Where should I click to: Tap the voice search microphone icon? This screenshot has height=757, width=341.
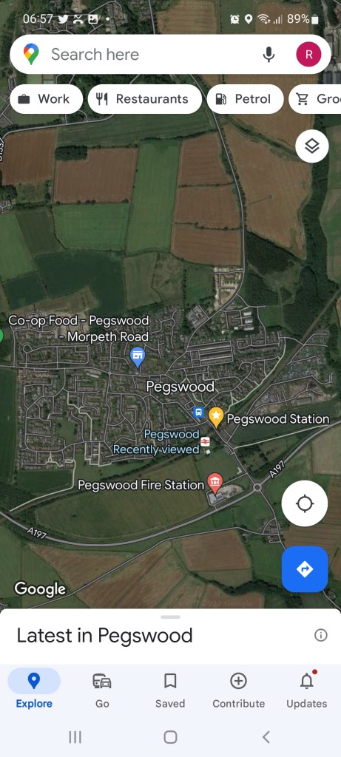269,55
